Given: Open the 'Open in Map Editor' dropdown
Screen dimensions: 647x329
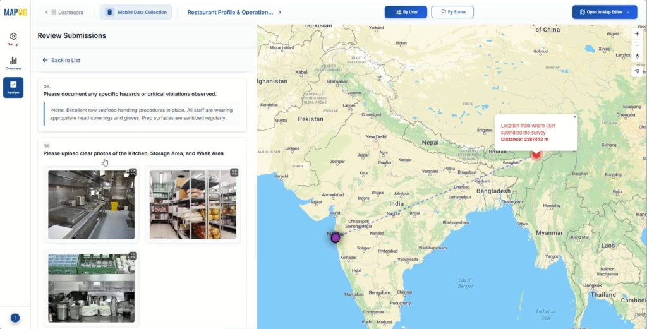Looking at the screenshot, I should click(x=605, y=12).
